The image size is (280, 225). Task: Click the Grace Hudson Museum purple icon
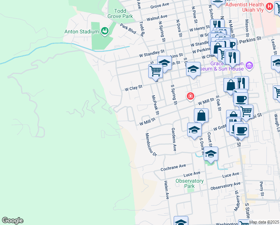coord(249,66)
